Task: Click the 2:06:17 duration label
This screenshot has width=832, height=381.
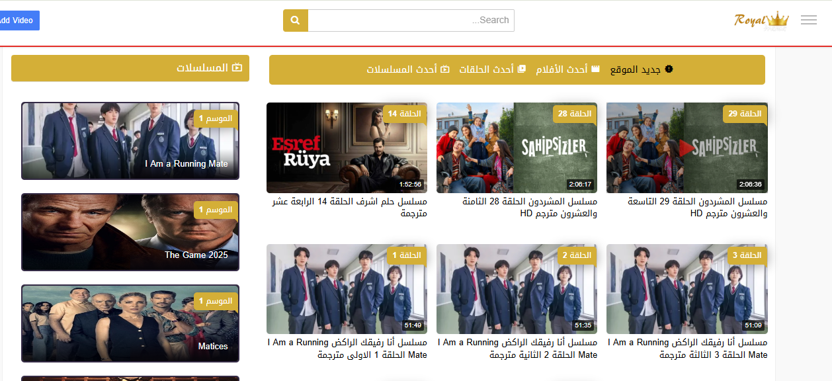Action: tap(581, 185)
